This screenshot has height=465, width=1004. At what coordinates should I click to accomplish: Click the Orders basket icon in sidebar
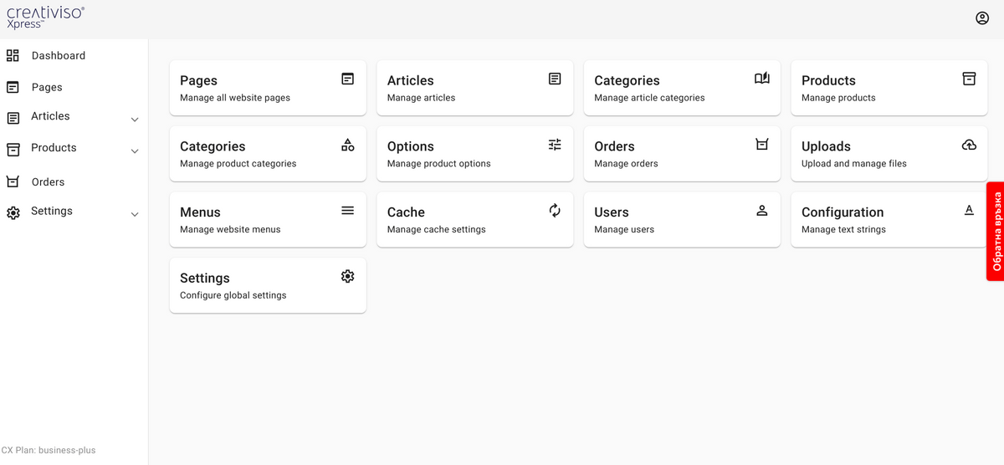[13, 181]
